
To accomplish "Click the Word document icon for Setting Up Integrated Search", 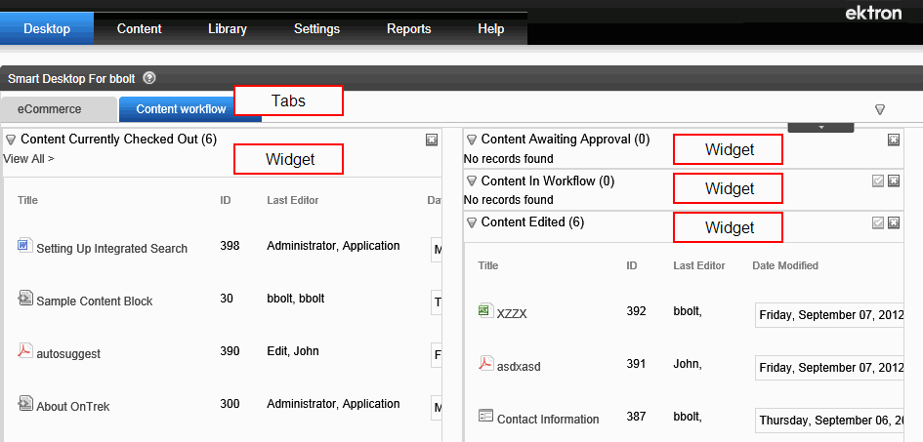I will tap(24, 245).
